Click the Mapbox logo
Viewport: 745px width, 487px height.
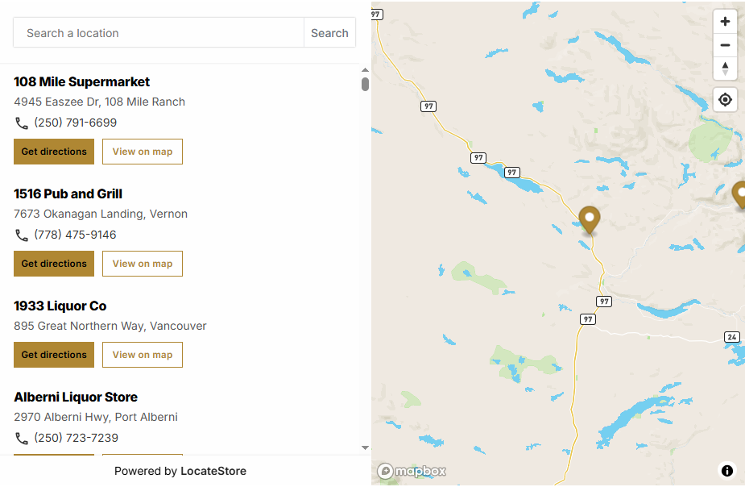(x=412, y=471)
